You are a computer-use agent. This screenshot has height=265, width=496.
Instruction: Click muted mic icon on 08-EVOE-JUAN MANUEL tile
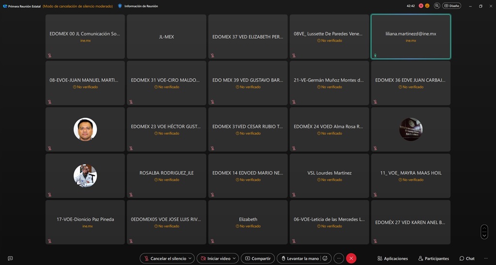click(x=50, y=102)
